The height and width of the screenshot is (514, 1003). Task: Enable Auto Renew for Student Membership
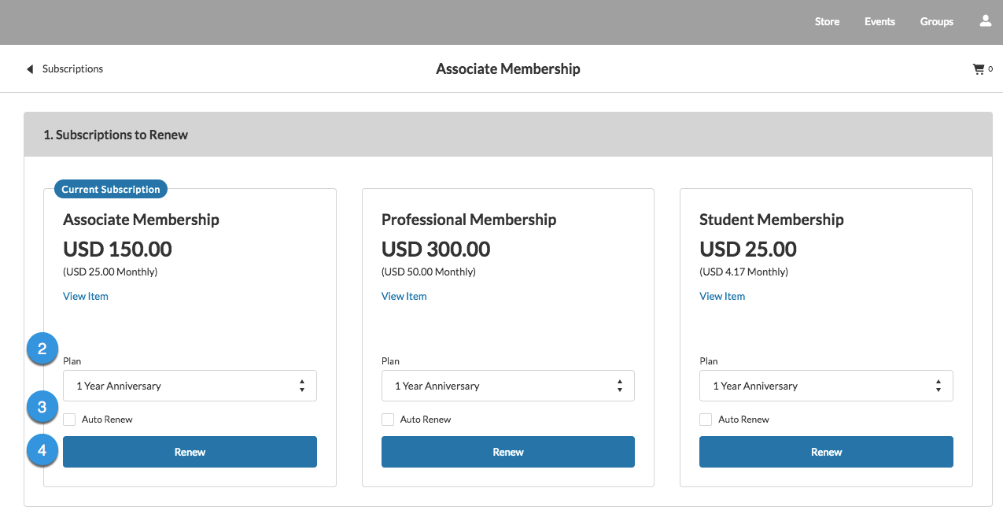(x=706, y=420)
